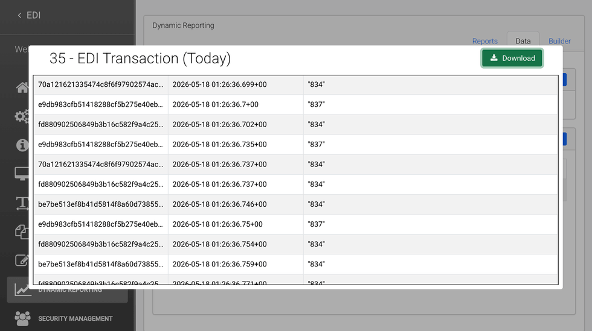Select first row ID 70a121621335474c8f6f
The image size is (592, 331).
100,84
